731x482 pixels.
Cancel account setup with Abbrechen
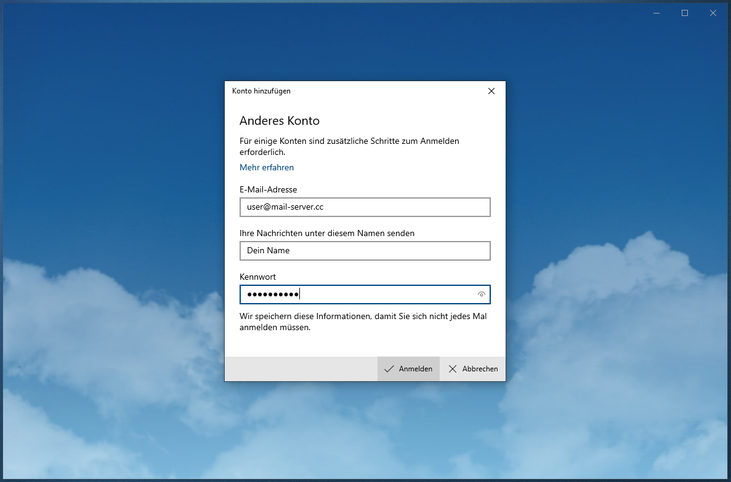point(473,369)
